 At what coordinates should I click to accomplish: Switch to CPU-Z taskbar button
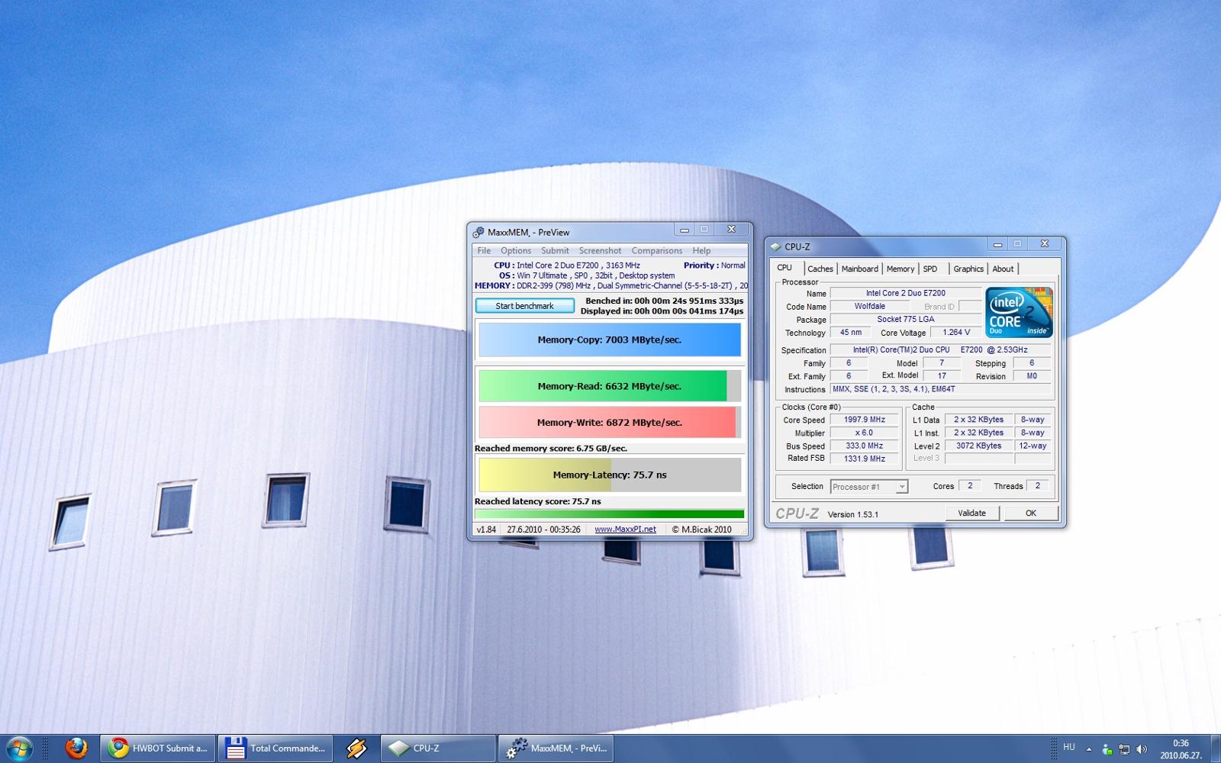[438, 749]
